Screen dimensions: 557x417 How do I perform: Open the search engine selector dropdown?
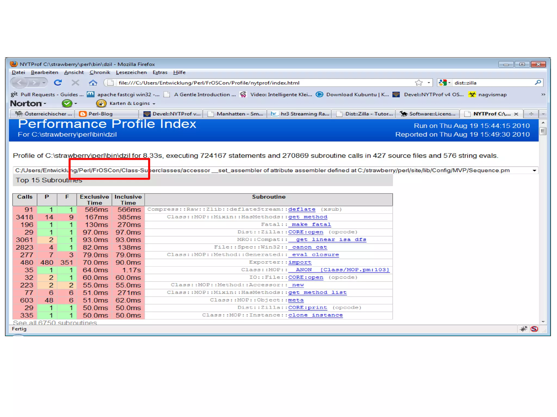coord(445,83)
